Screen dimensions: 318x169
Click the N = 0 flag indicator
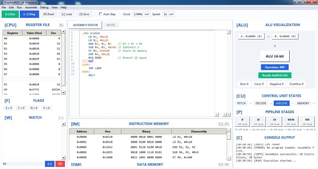(34, 108)
